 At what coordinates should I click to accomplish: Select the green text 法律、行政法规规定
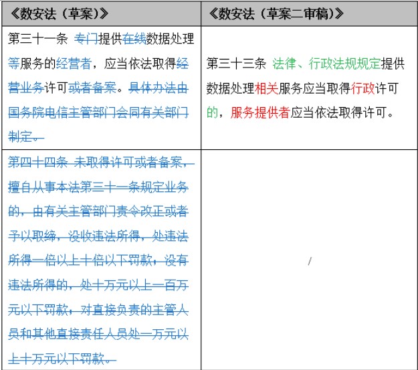(x=326, y=64)
